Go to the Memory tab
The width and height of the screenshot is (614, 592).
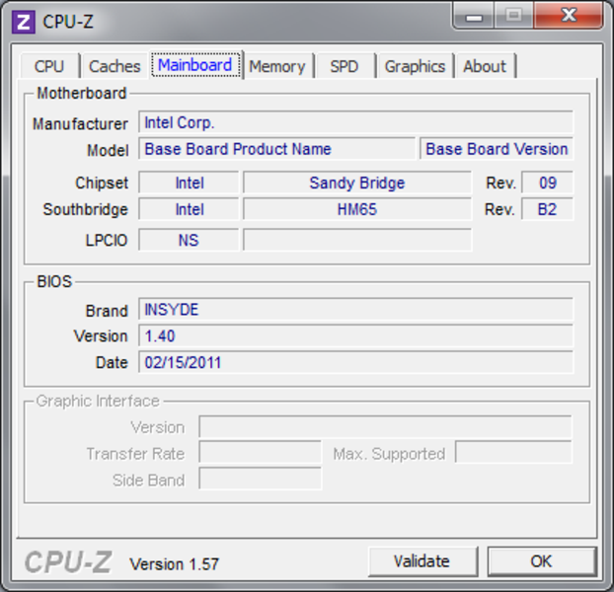[277, 66]
